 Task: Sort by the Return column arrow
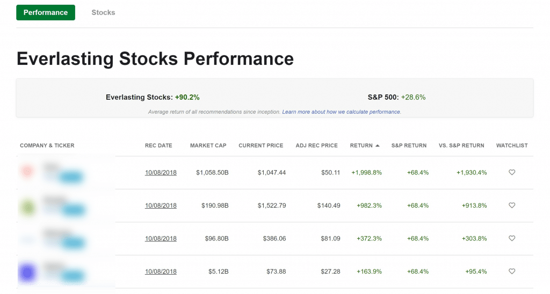point(378,145)
